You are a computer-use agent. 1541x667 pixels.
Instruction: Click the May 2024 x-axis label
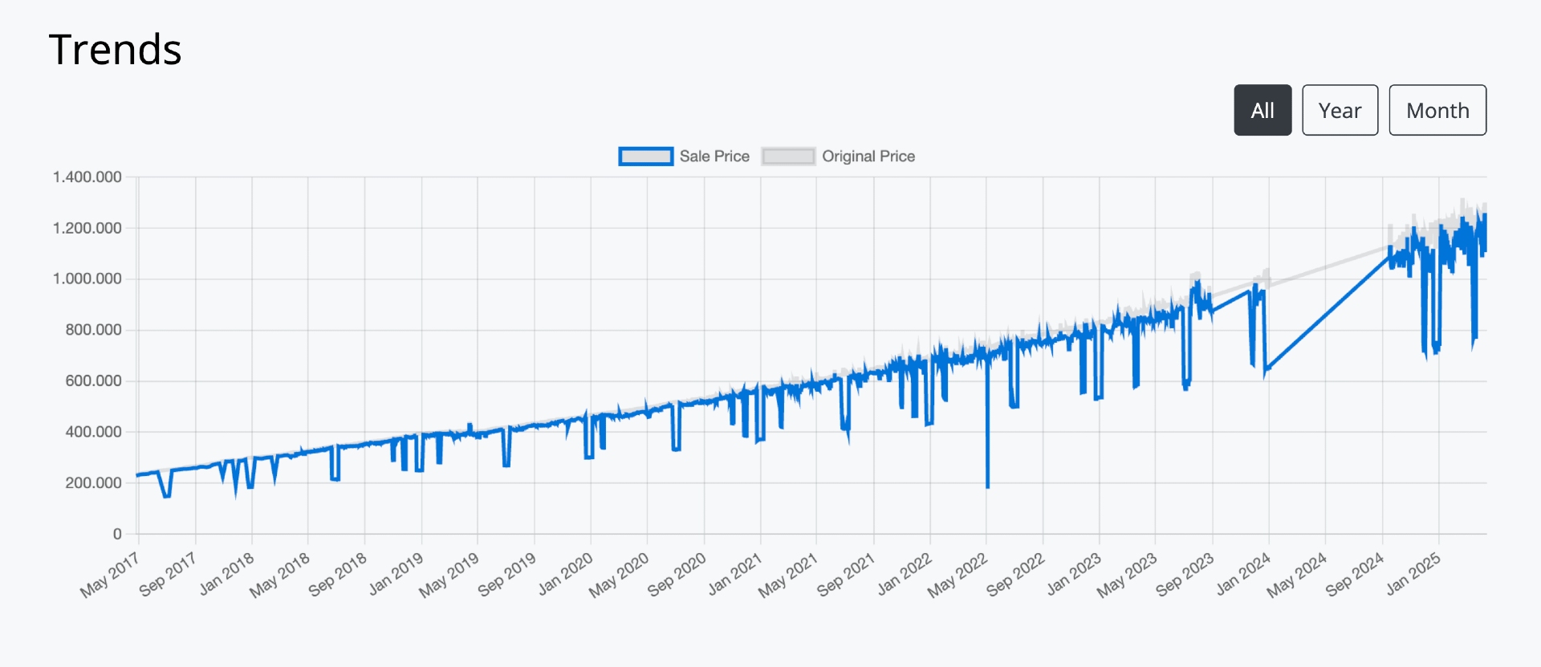click(x=1296, y=575)
